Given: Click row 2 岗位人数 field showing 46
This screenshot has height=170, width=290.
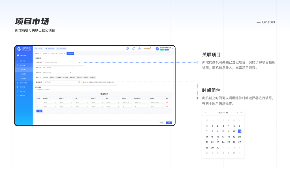Looking at the screenshot, I should click(140, 106).
